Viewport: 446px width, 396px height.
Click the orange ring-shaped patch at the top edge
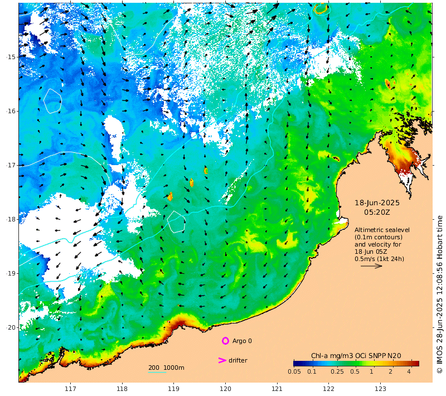coord(321,9)
